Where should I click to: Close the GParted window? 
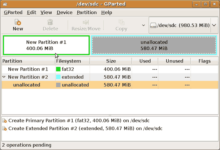(x=214, y=4)
